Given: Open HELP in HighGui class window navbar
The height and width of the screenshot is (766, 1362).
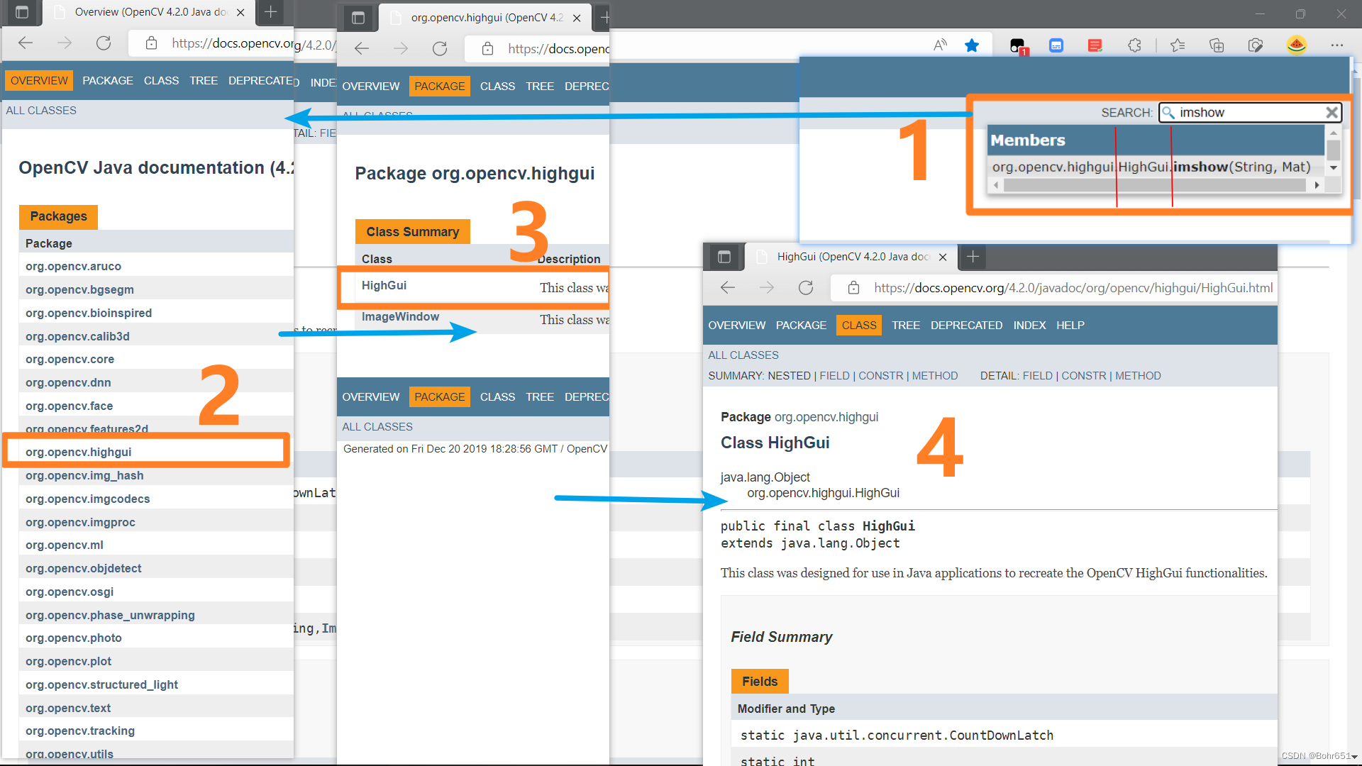Looking at the screenshot, I should pyautogui.click(x=1070, y=325).
